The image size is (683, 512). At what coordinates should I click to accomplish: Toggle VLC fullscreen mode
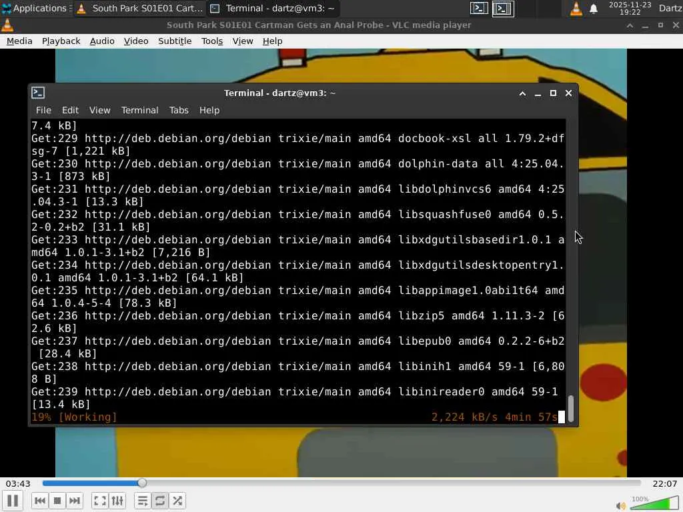click(x=100, y=501)
